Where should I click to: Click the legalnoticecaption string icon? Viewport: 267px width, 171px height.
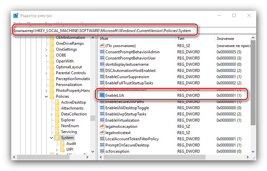(x=102, y=126)
